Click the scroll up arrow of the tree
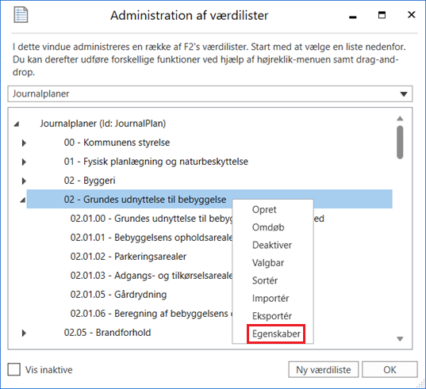 click(400, 119)
